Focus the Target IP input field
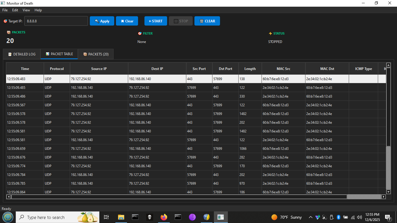This screenshot has width=397, height=223. 56,21
